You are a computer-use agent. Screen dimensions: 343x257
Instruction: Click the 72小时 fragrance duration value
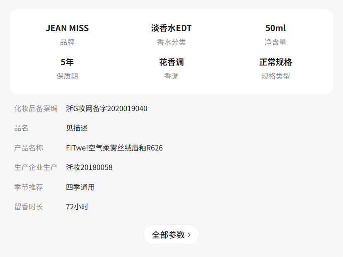coord(77,207)
